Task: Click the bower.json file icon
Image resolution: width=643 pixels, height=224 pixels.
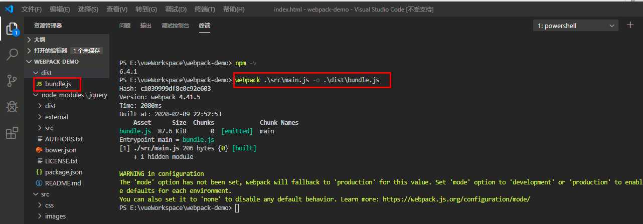Action: click(x=39, y=150)
